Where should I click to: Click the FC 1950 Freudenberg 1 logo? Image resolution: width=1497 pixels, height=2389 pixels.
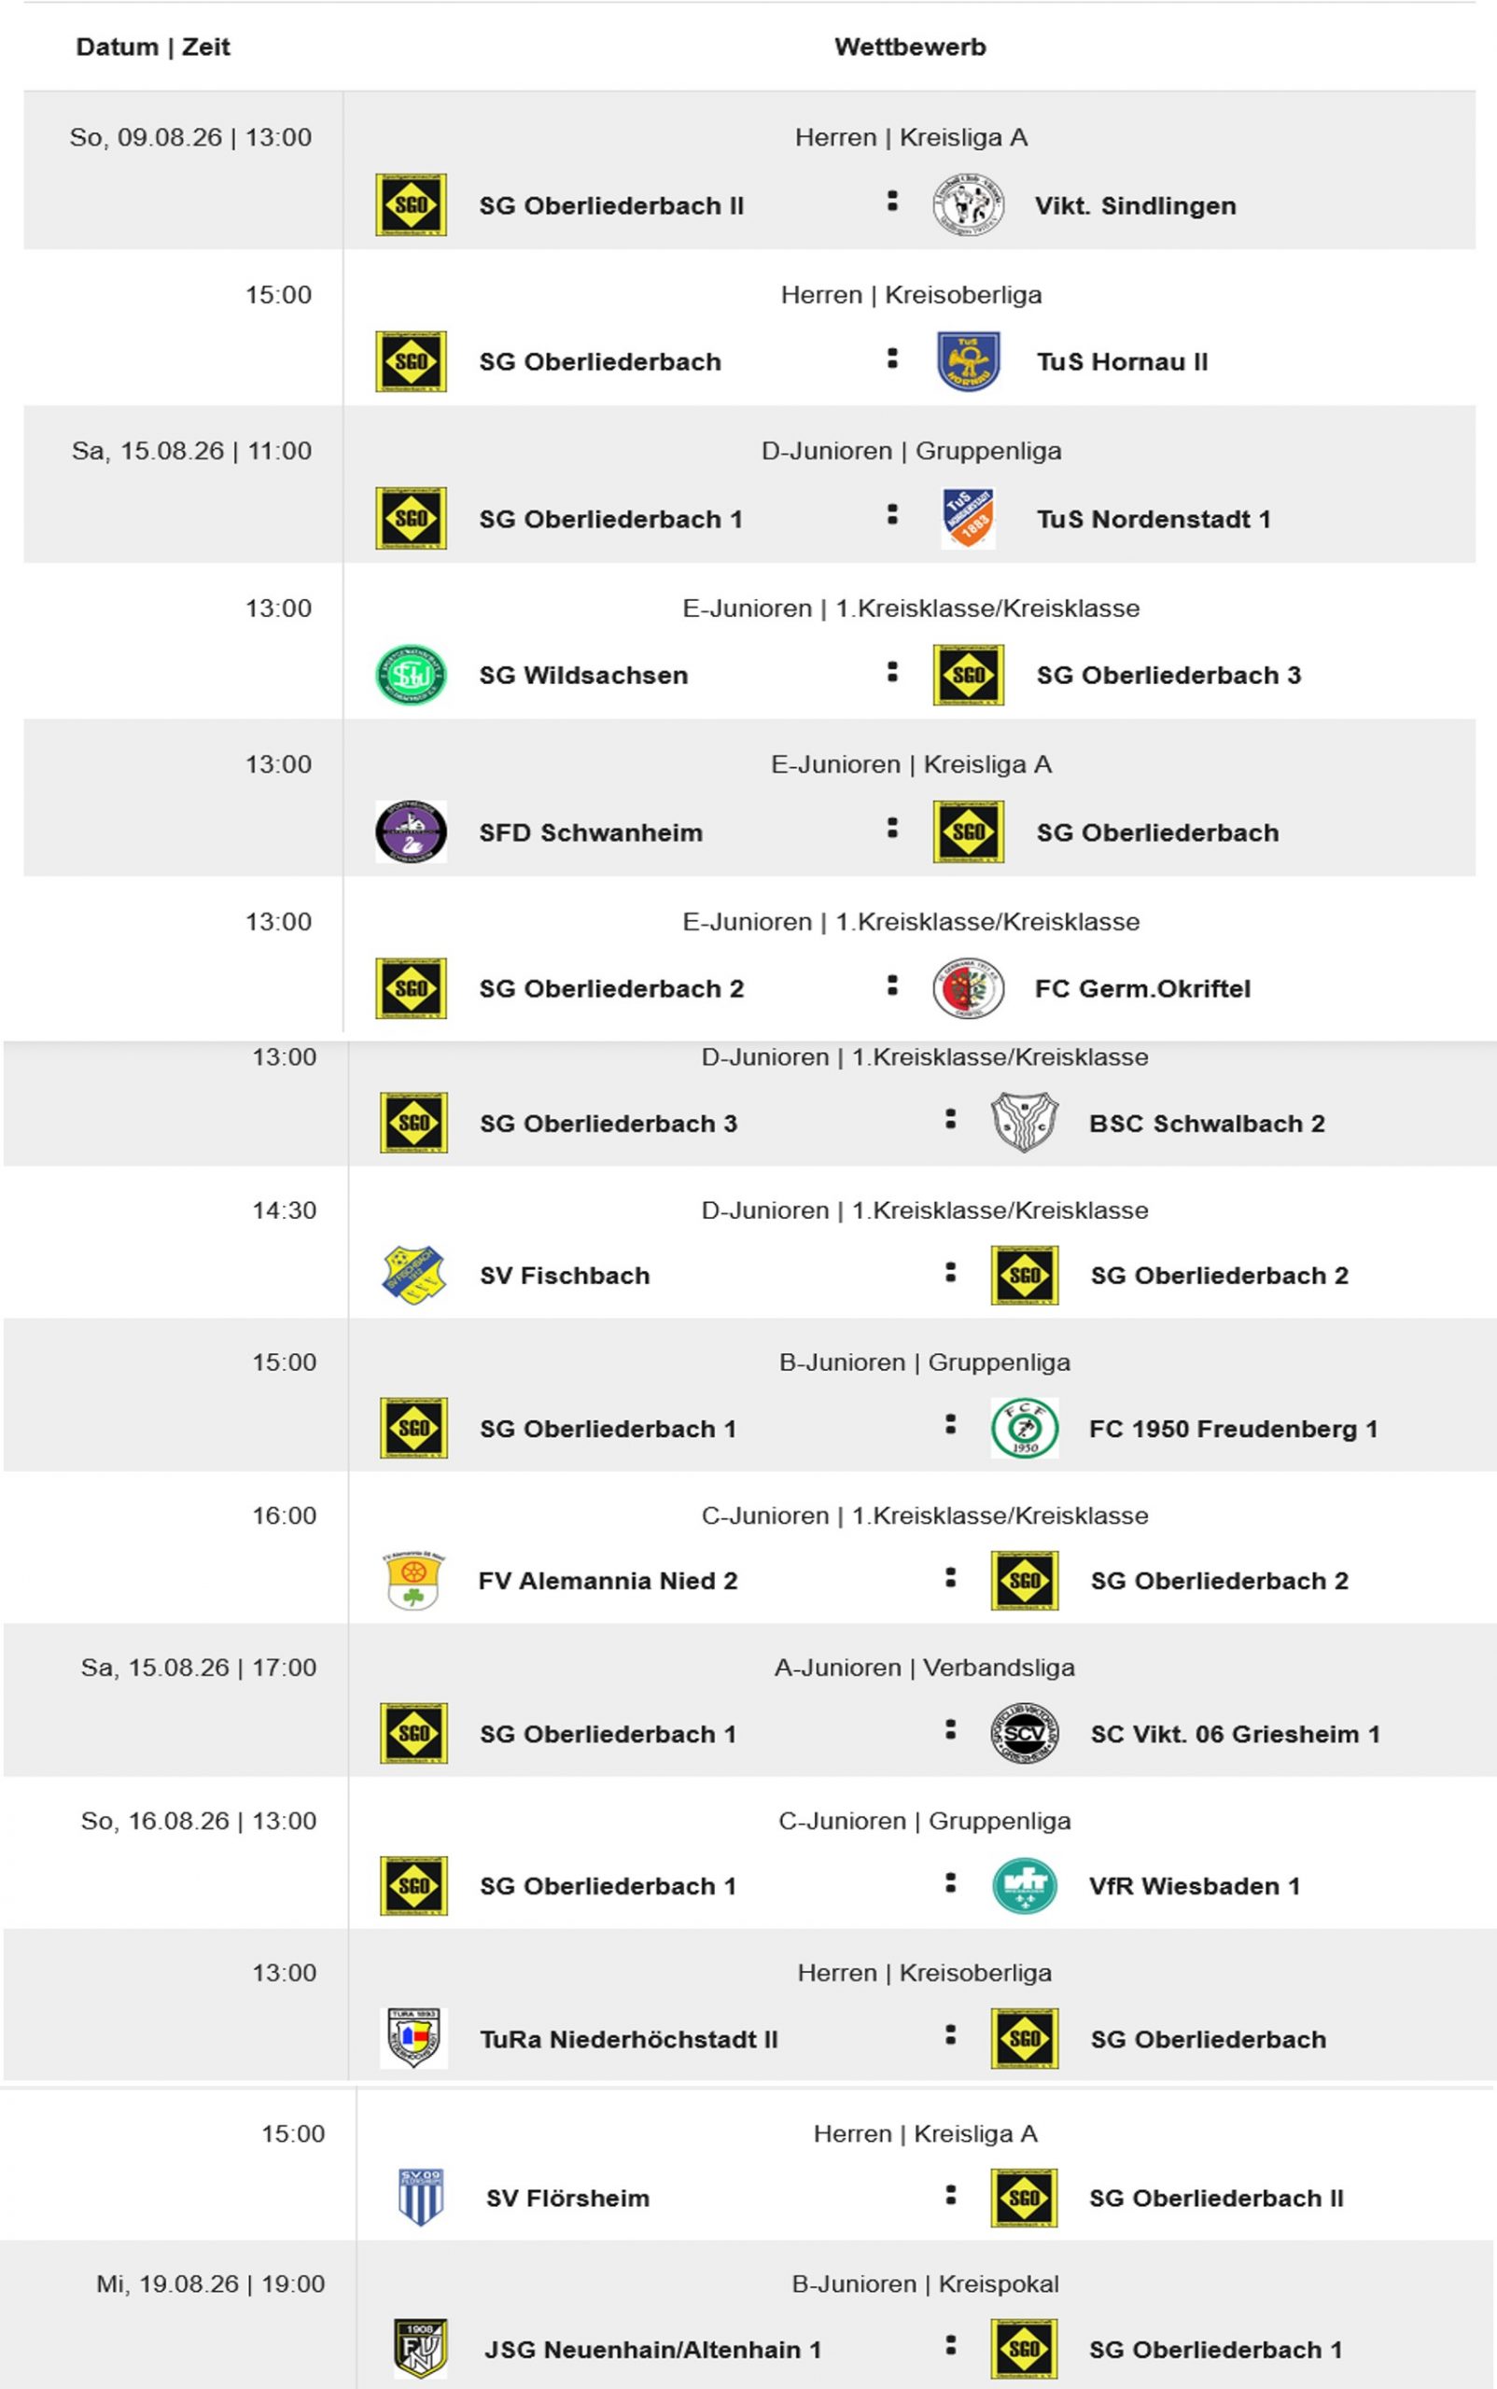pos(1025,1428)
